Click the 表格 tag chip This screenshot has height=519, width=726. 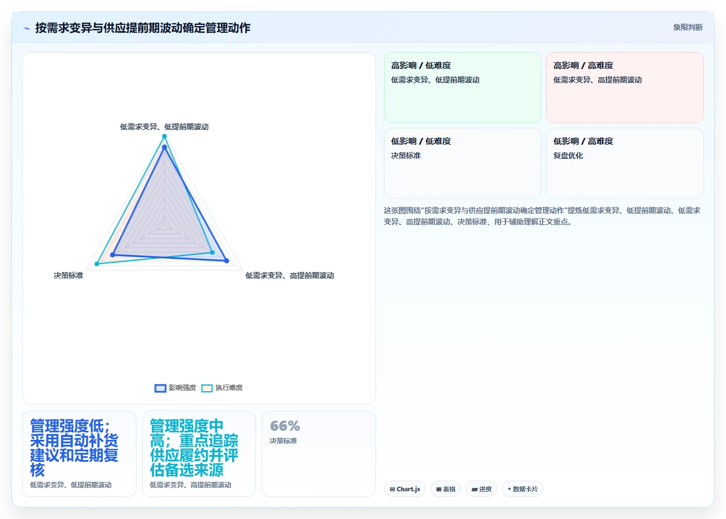pos(446,489)
